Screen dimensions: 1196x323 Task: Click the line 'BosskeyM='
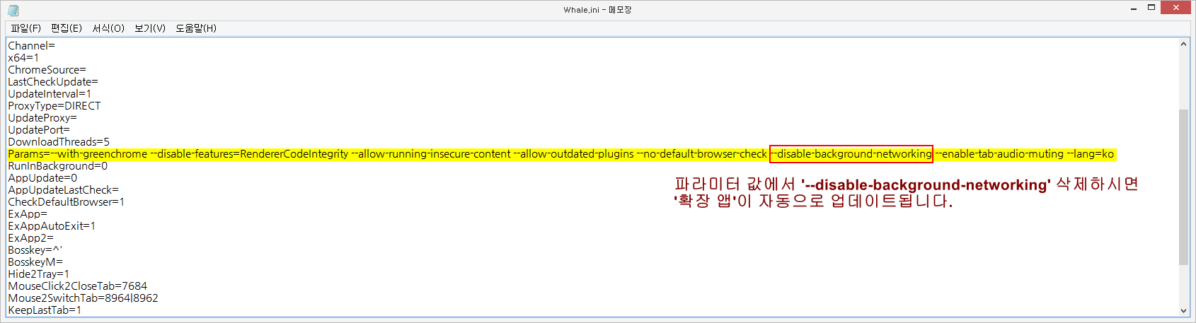[x=35, y=262]
